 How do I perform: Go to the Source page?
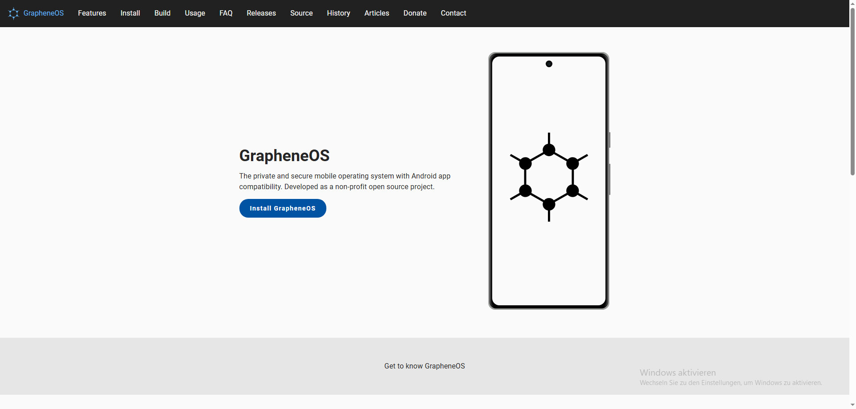pyautogui.click(x=301, y=13)
